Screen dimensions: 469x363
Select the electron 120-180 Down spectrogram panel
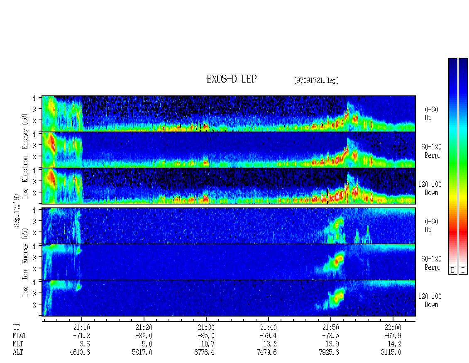click(229, 186)
